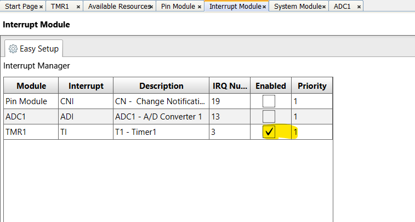Switch to the Pin Module tab
Screen dimensions: 415x222
[177, 7]
